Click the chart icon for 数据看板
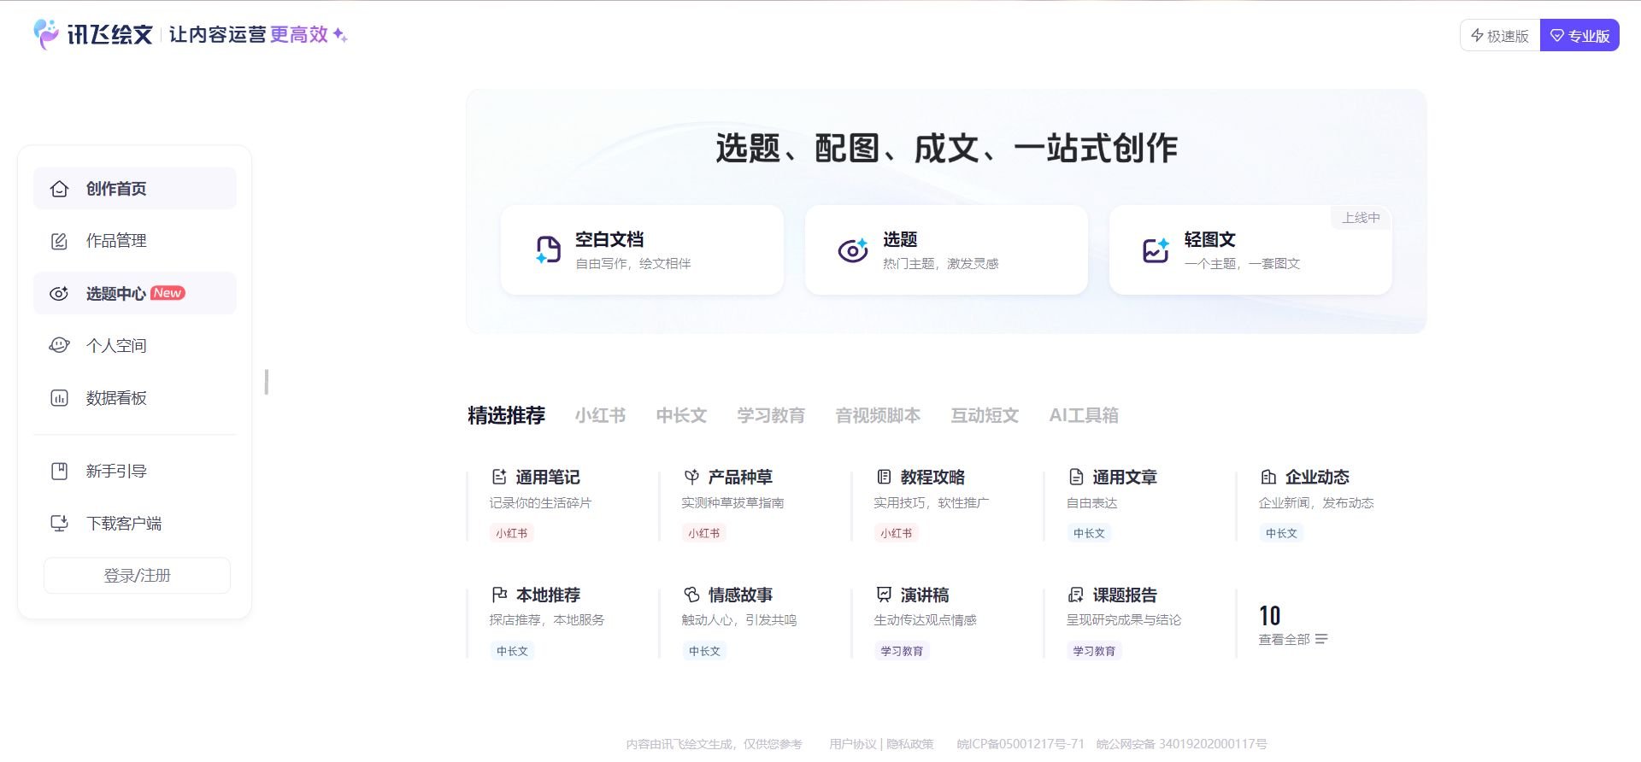 59,398
